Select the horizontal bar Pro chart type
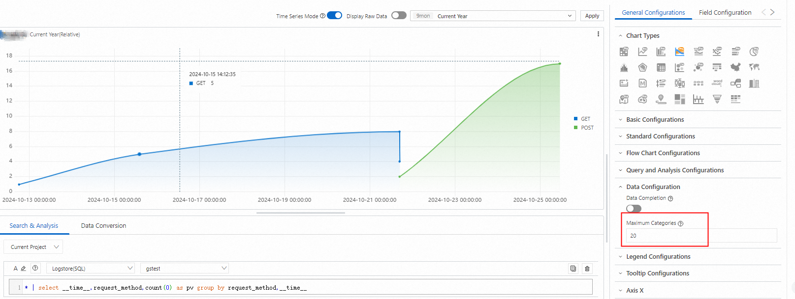The image size is (795, 299). (x=735, y=52)
